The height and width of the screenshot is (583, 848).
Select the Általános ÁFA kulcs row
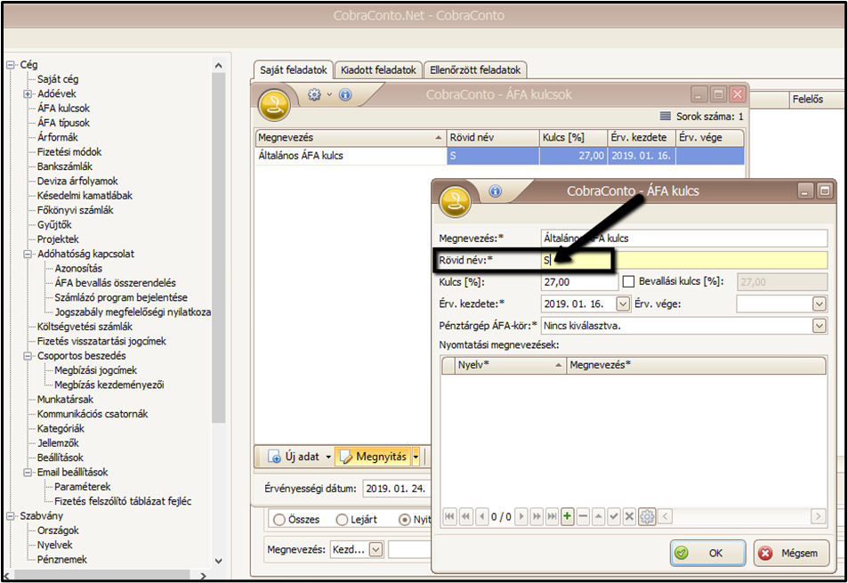[499, 156]
